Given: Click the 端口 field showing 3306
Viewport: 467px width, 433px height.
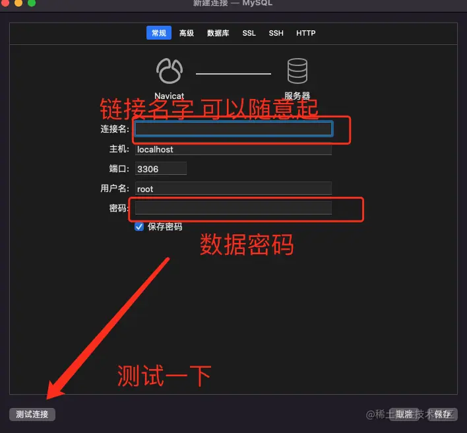Looking at the screenshot, I should point(161,169).
